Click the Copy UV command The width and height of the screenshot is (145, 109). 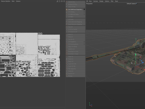point(76,57)
